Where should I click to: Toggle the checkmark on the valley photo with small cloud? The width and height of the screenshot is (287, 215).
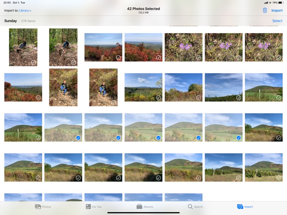coord(159,98)
